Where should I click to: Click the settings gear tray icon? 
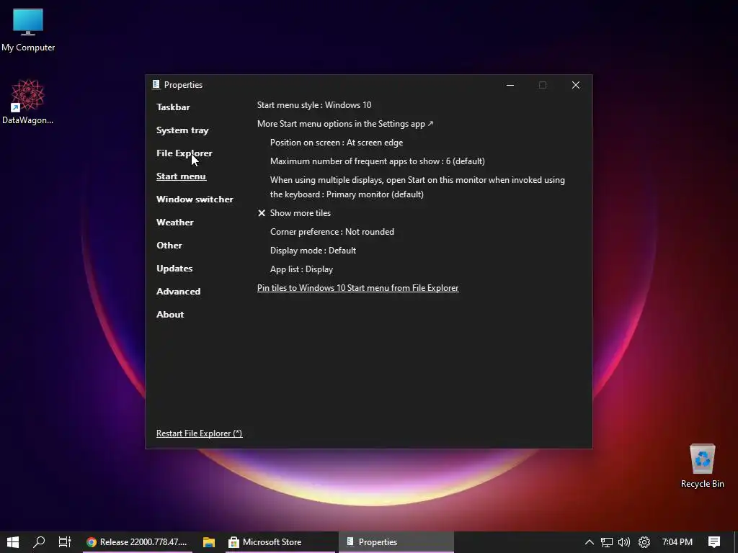tap(644, 542)
